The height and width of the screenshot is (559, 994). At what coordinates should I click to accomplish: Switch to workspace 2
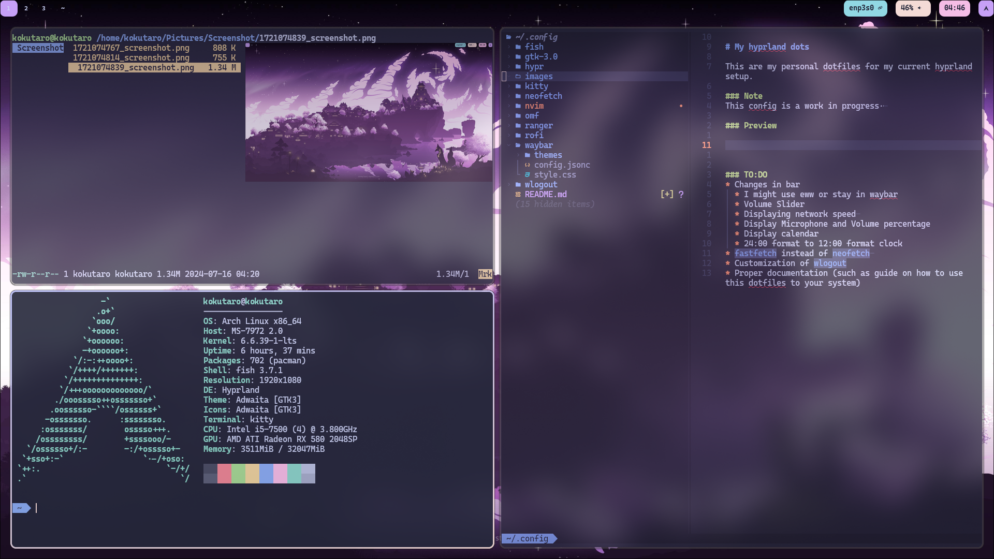point(26,8)
